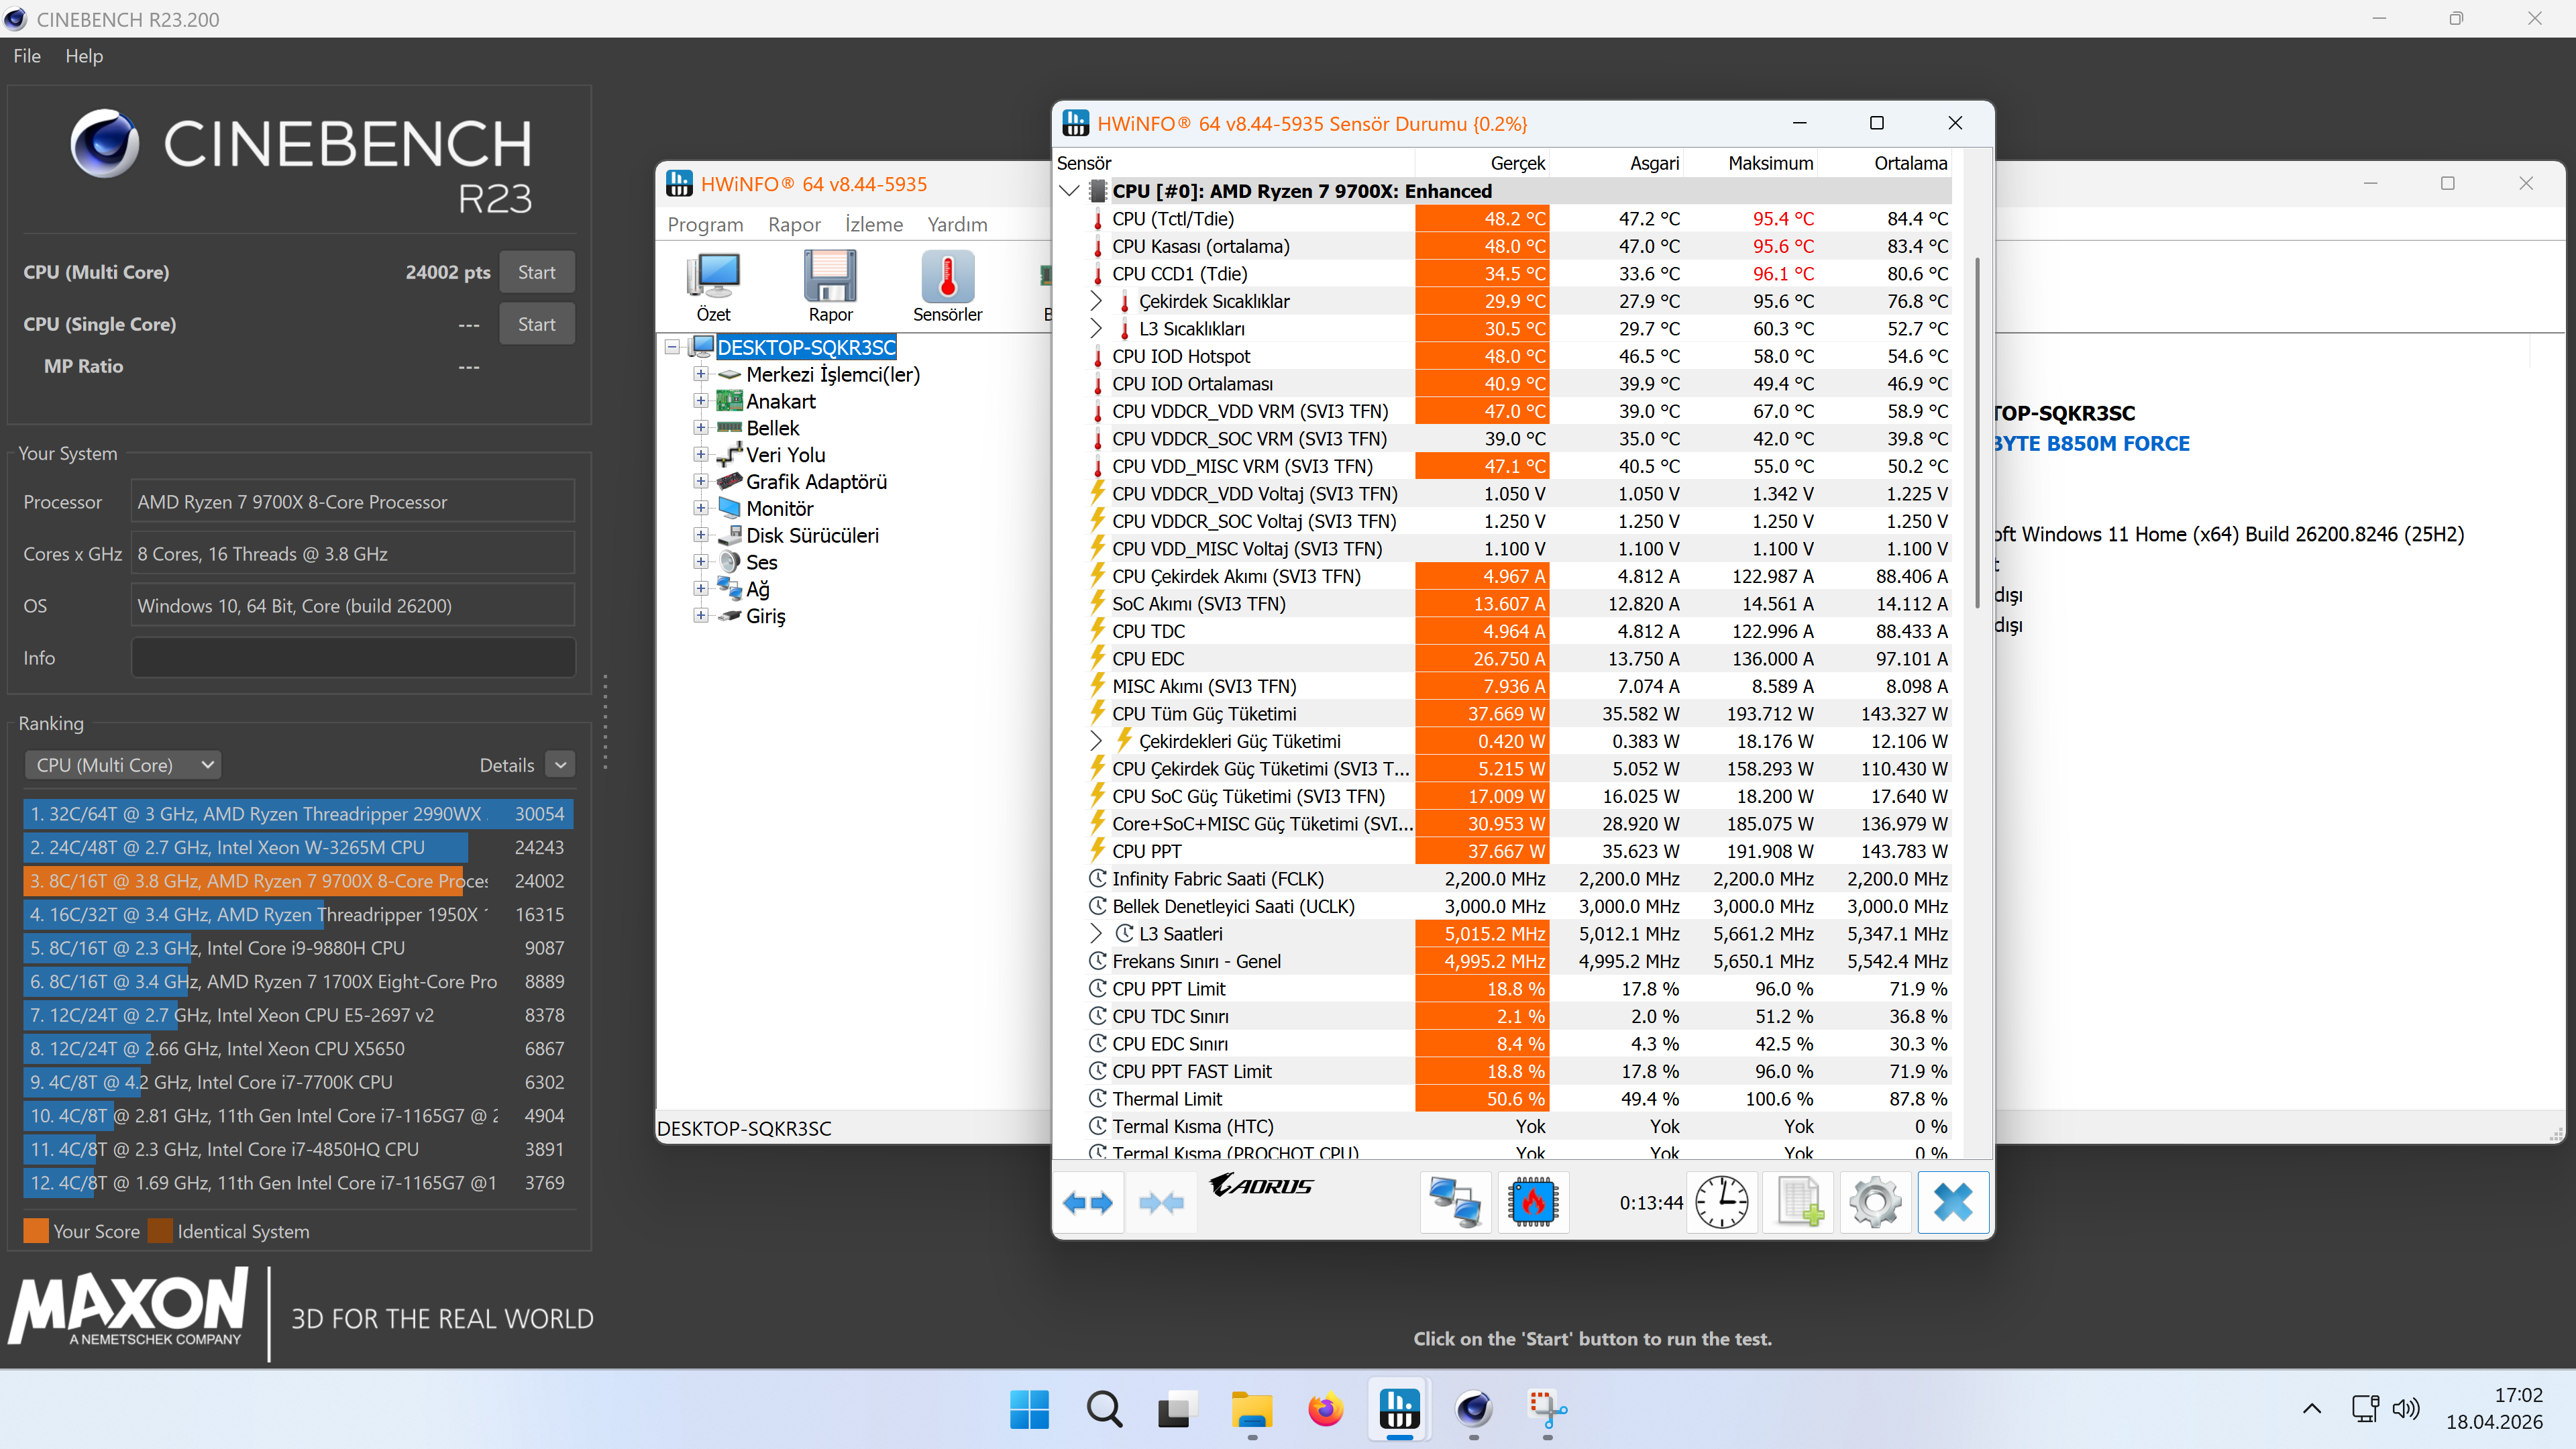Expand Çekirdek Sıcaklıklar row
This screenshot has height=1449, width=2576.
point(1096,301)
